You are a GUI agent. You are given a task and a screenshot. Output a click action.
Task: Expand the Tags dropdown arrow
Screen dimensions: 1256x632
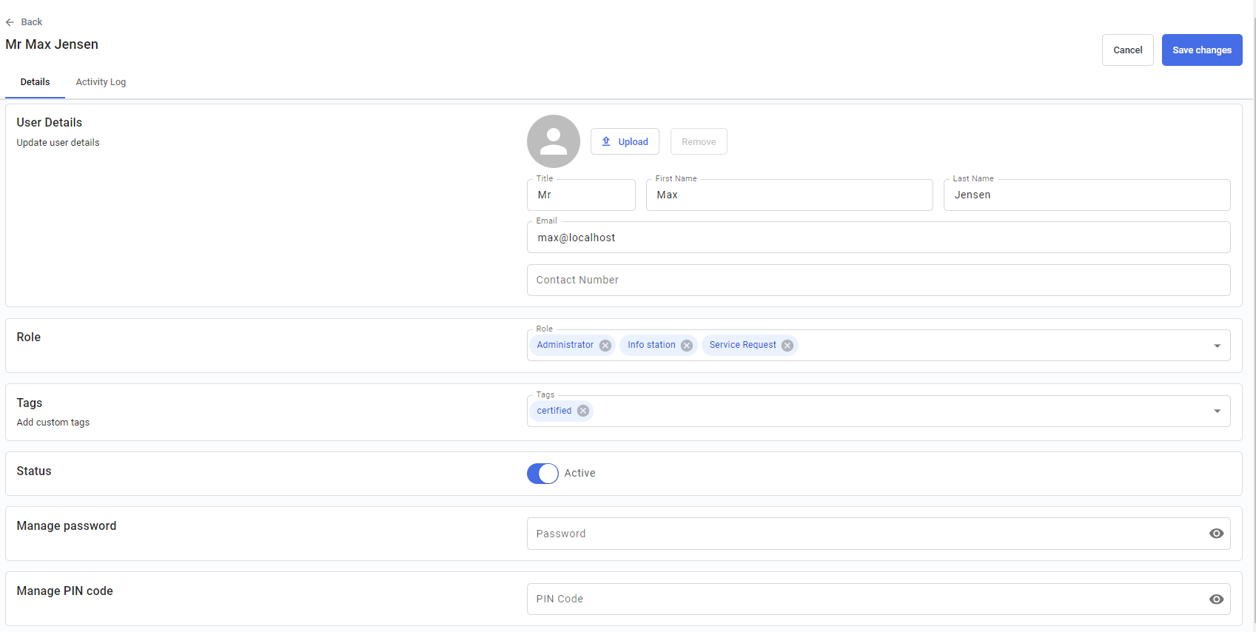coord(1217,411)
